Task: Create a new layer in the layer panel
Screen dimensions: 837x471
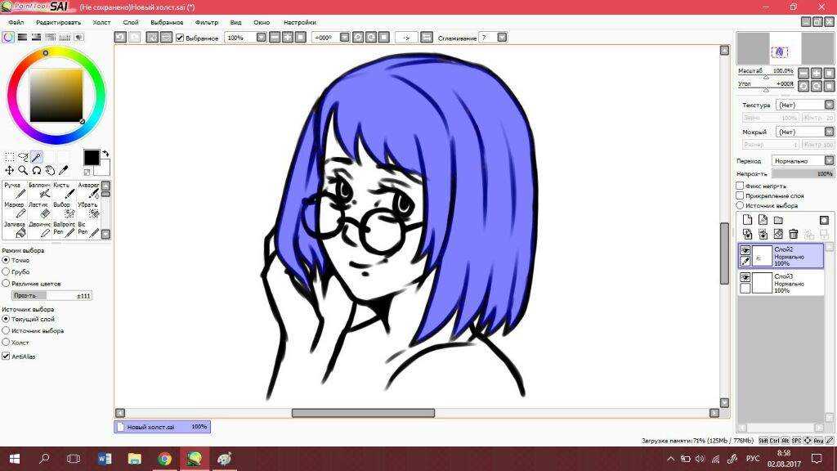Action: pyautogui.click(x=747, y=220)
